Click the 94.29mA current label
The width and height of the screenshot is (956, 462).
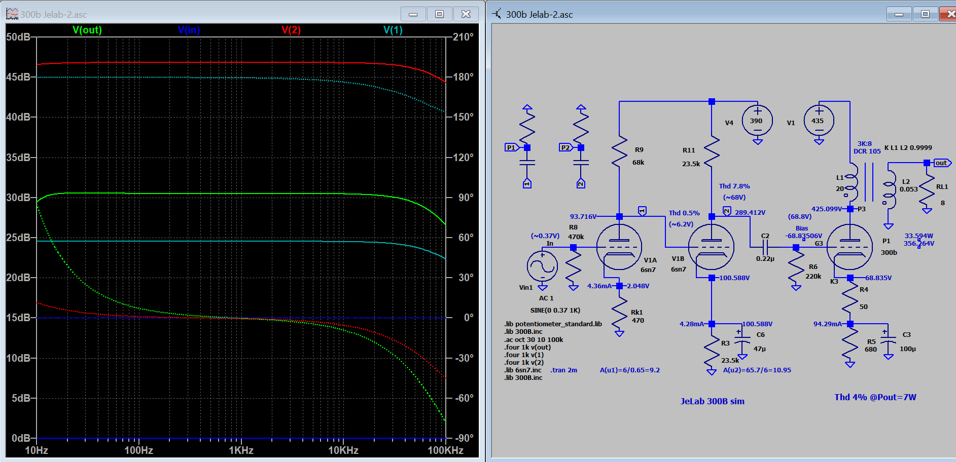click(x=828, y=324)
